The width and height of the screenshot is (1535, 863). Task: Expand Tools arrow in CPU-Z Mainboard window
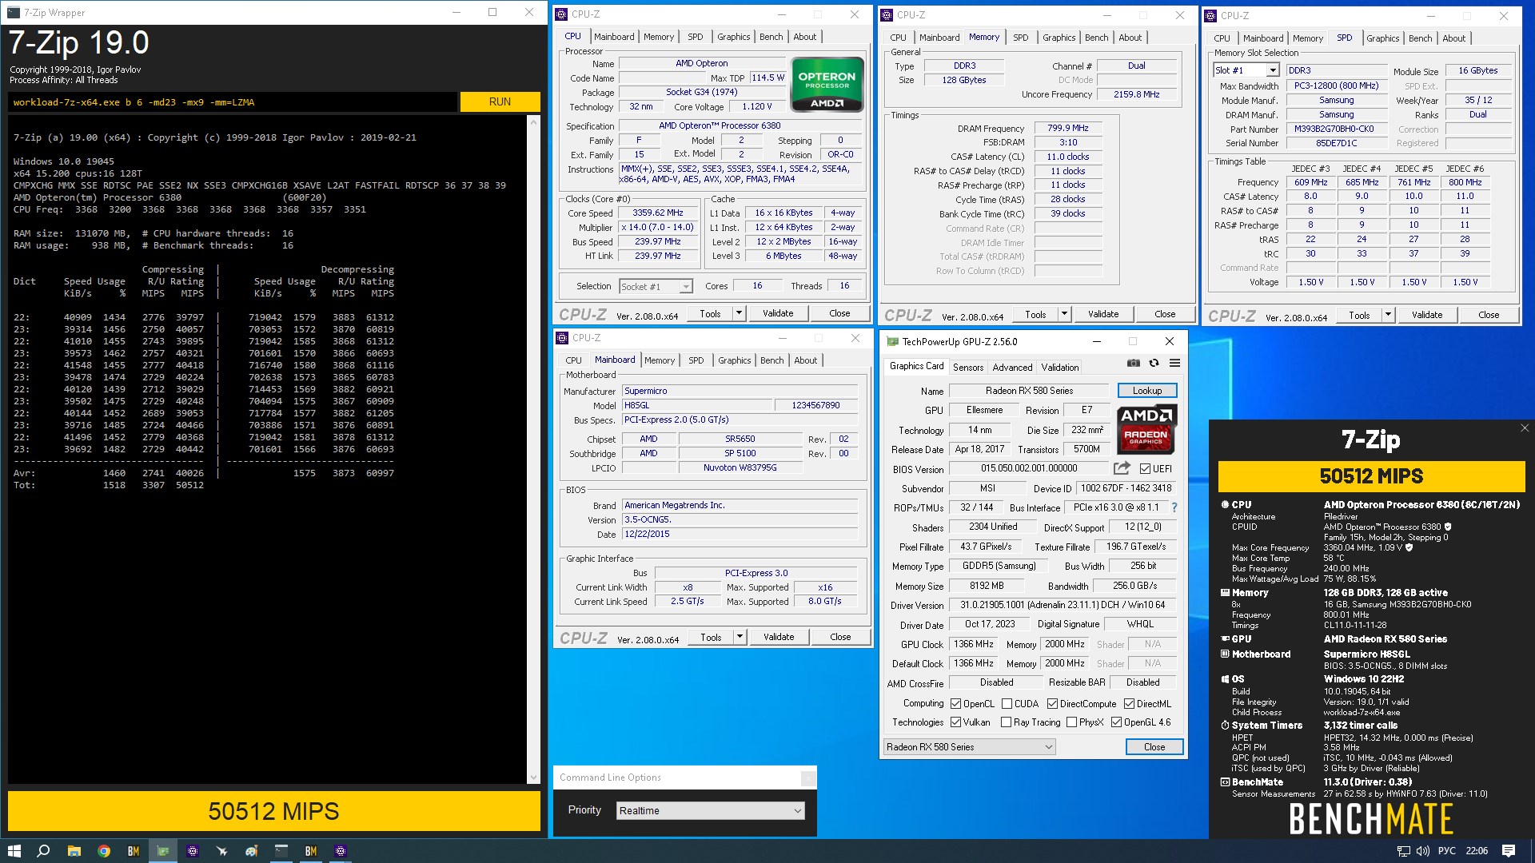coord(740,637)
